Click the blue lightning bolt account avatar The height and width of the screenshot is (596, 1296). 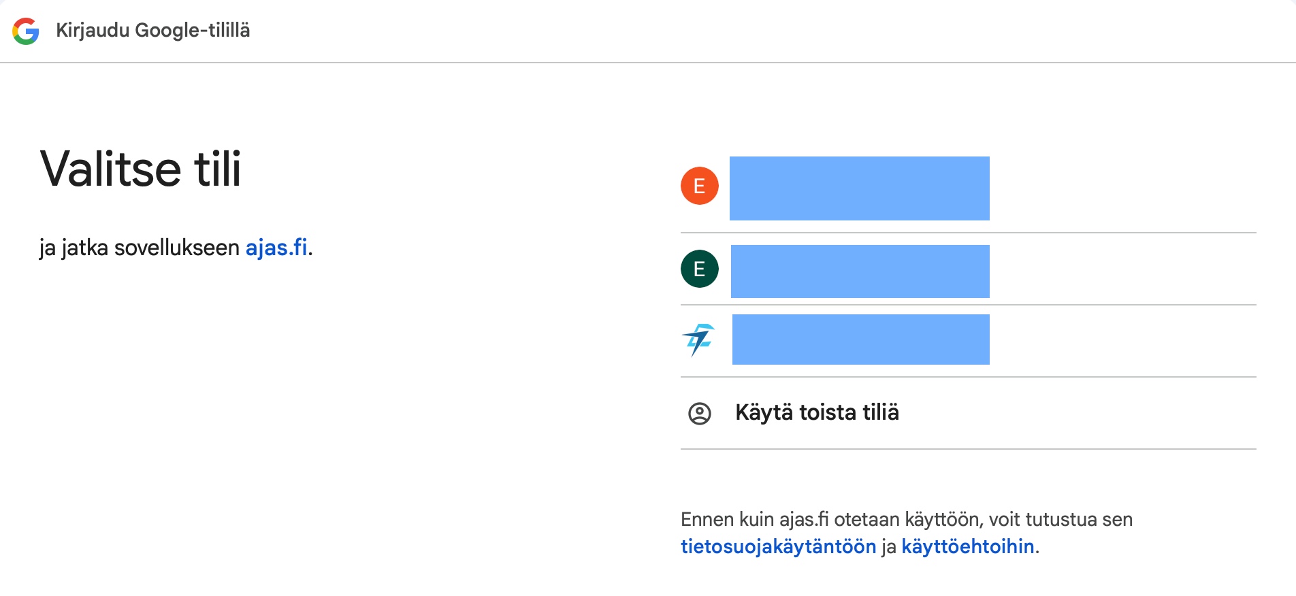699,340
